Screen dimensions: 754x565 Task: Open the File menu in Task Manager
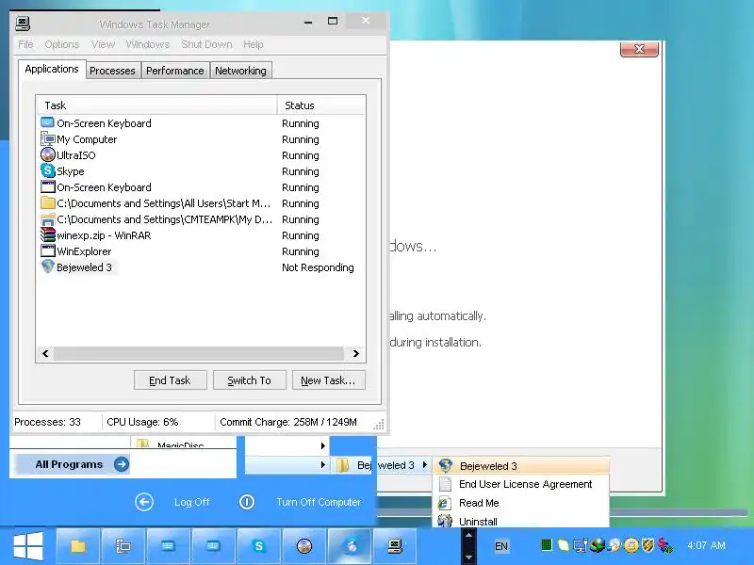pyautogui.click(x=26, y=44)
